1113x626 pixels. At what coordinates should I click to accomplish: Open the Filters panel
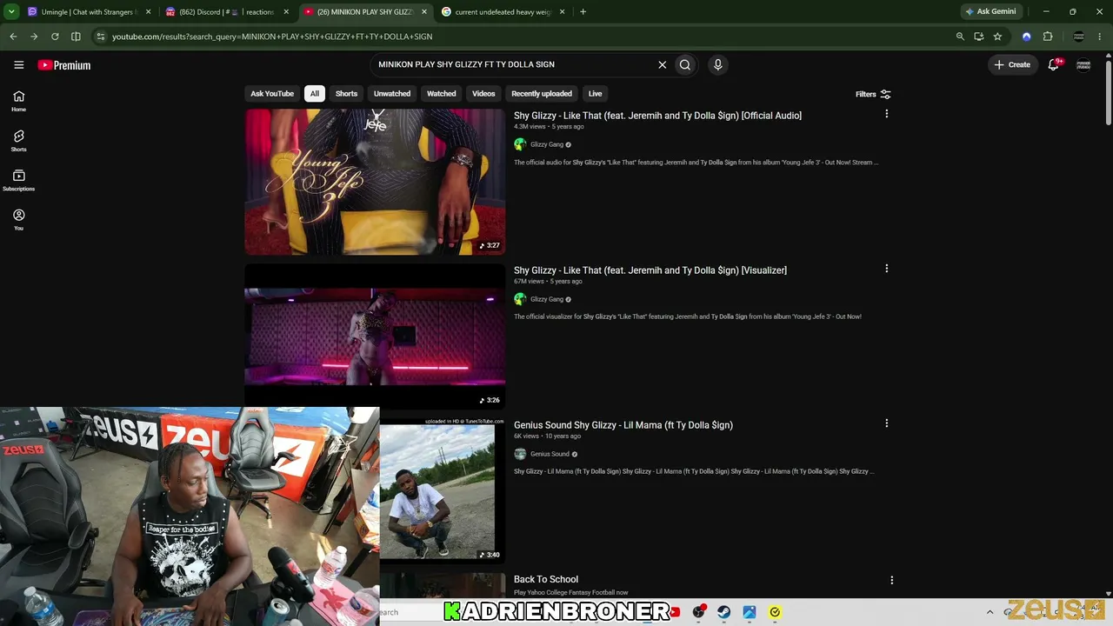873,94
